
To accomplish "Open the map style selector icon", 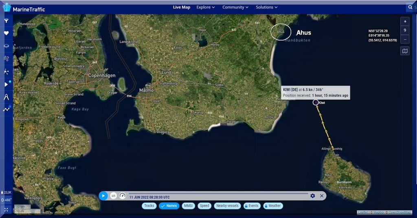I will 404,51.
